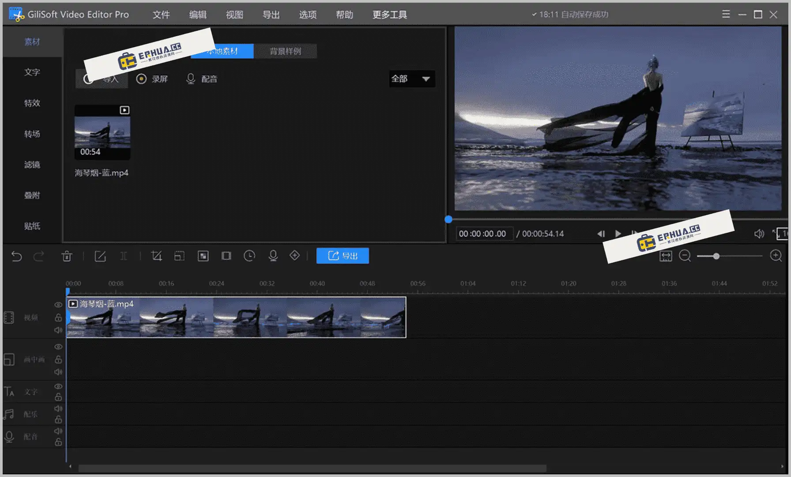Screen dimensions: 791x477
Task: Select the split tool in the toolbar
Action: coord(124,256)
